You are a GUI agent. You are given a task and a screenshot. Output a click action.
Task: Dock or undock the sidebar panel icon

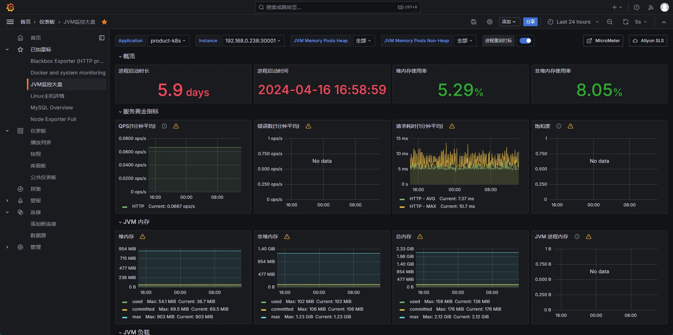click(102, 38)
